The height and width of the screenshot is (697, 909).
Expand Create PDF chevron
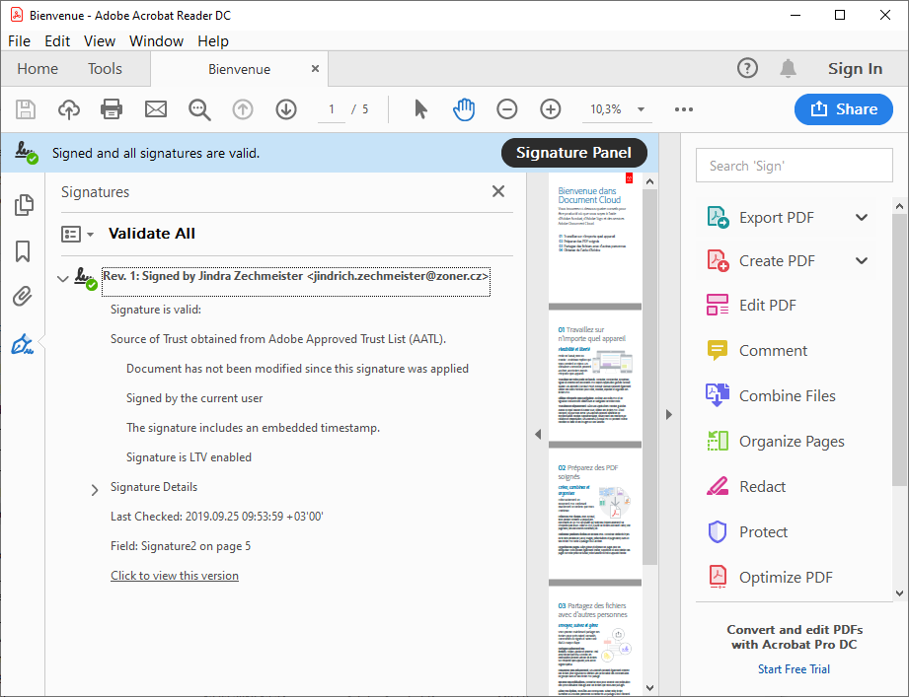(x=862, y=261)
